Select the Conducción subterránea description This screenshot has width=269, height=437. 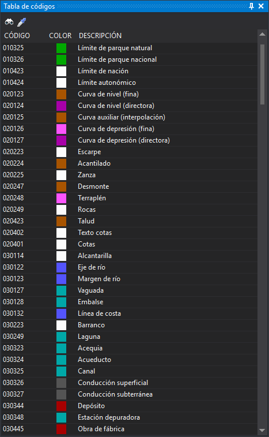(115, 394)
